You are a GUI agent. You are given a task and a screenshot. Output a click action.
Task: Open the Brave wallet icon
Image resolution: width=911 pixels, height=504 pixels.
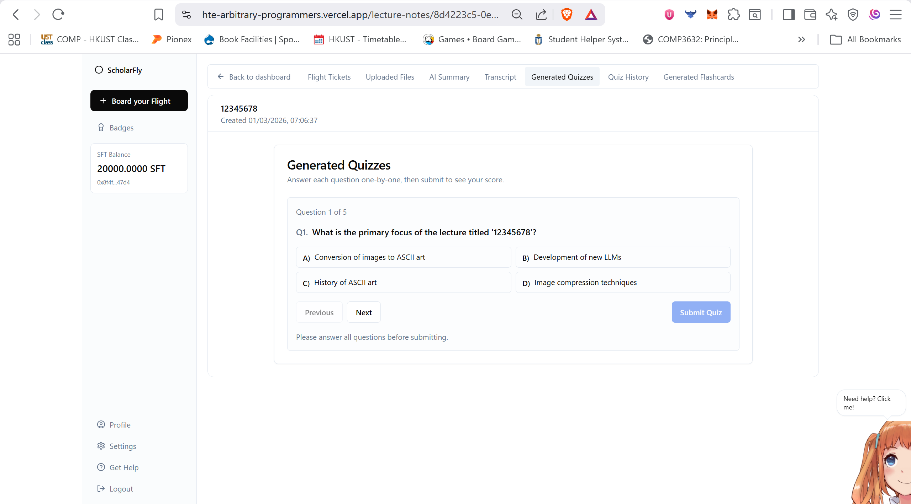[x=810, y=15]
